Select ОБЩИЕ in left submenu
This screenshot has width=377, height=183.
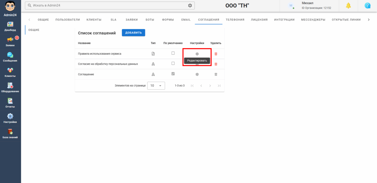click(34, 30)
